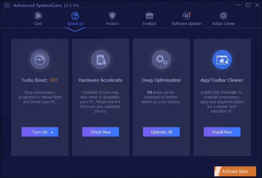262x178 pixels.
Task: Click 'Stop unnecessary programs' description text
Action: click(x=40, y=97)
